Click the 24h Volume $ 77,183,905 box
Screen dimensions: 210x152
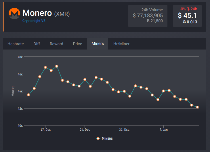(148, 16)
